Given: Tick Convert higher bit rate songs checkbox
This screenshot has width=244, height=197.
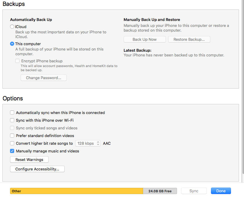Looking at the screenshot, I should point(12,143).
